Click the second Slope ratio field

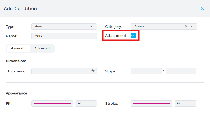(x=181, y=71)
